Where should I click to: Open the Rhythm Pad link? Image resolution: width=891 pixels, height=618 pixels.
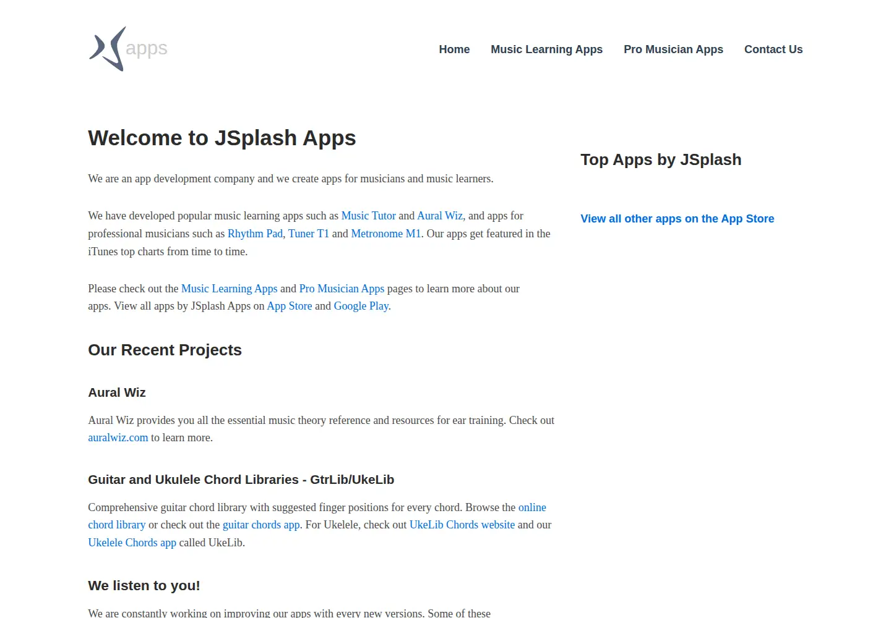255,234
